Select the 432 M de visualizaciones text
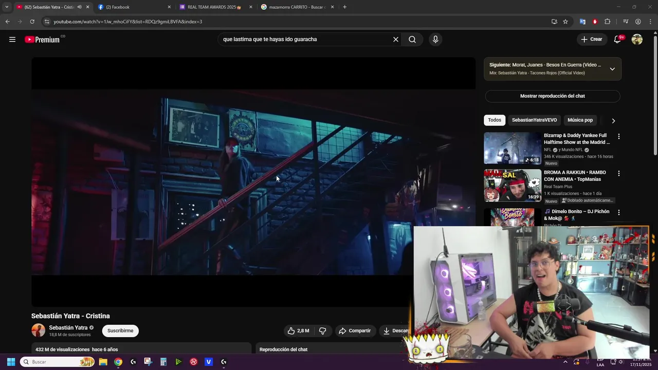The width and height of the screenshot is (658, 370). pos(62,349)
